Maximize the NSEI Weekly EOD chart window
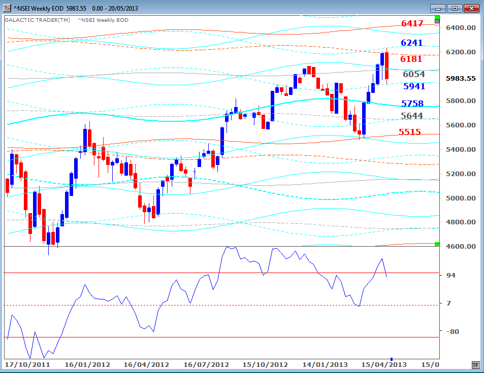This screenshot has height=373, width=484. coord(455,8)
